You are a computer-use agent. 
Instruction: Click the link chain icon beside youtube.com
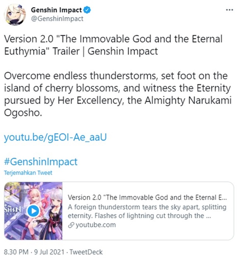71,225
